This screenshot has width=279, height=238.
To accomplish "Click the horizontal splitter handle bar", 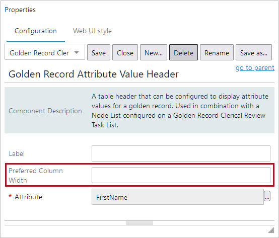I will pyautogui.click(x=139, y=223).
